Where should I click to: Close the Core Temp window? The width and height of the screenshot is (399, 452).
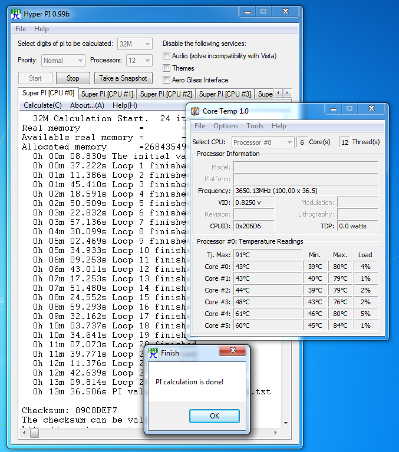(x=371, y=109)
